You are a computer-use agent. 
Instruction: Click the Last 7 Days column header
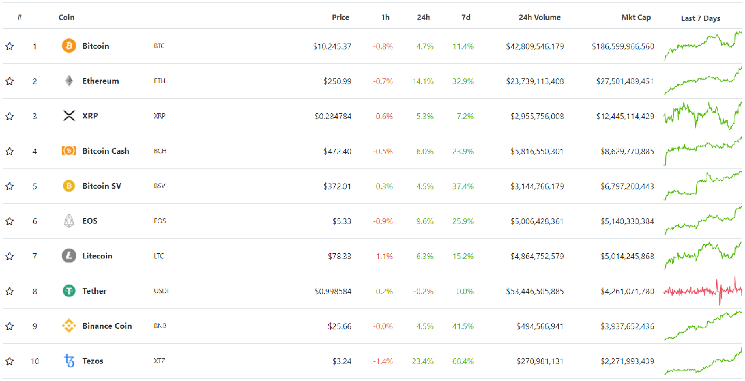coord(701,18)
